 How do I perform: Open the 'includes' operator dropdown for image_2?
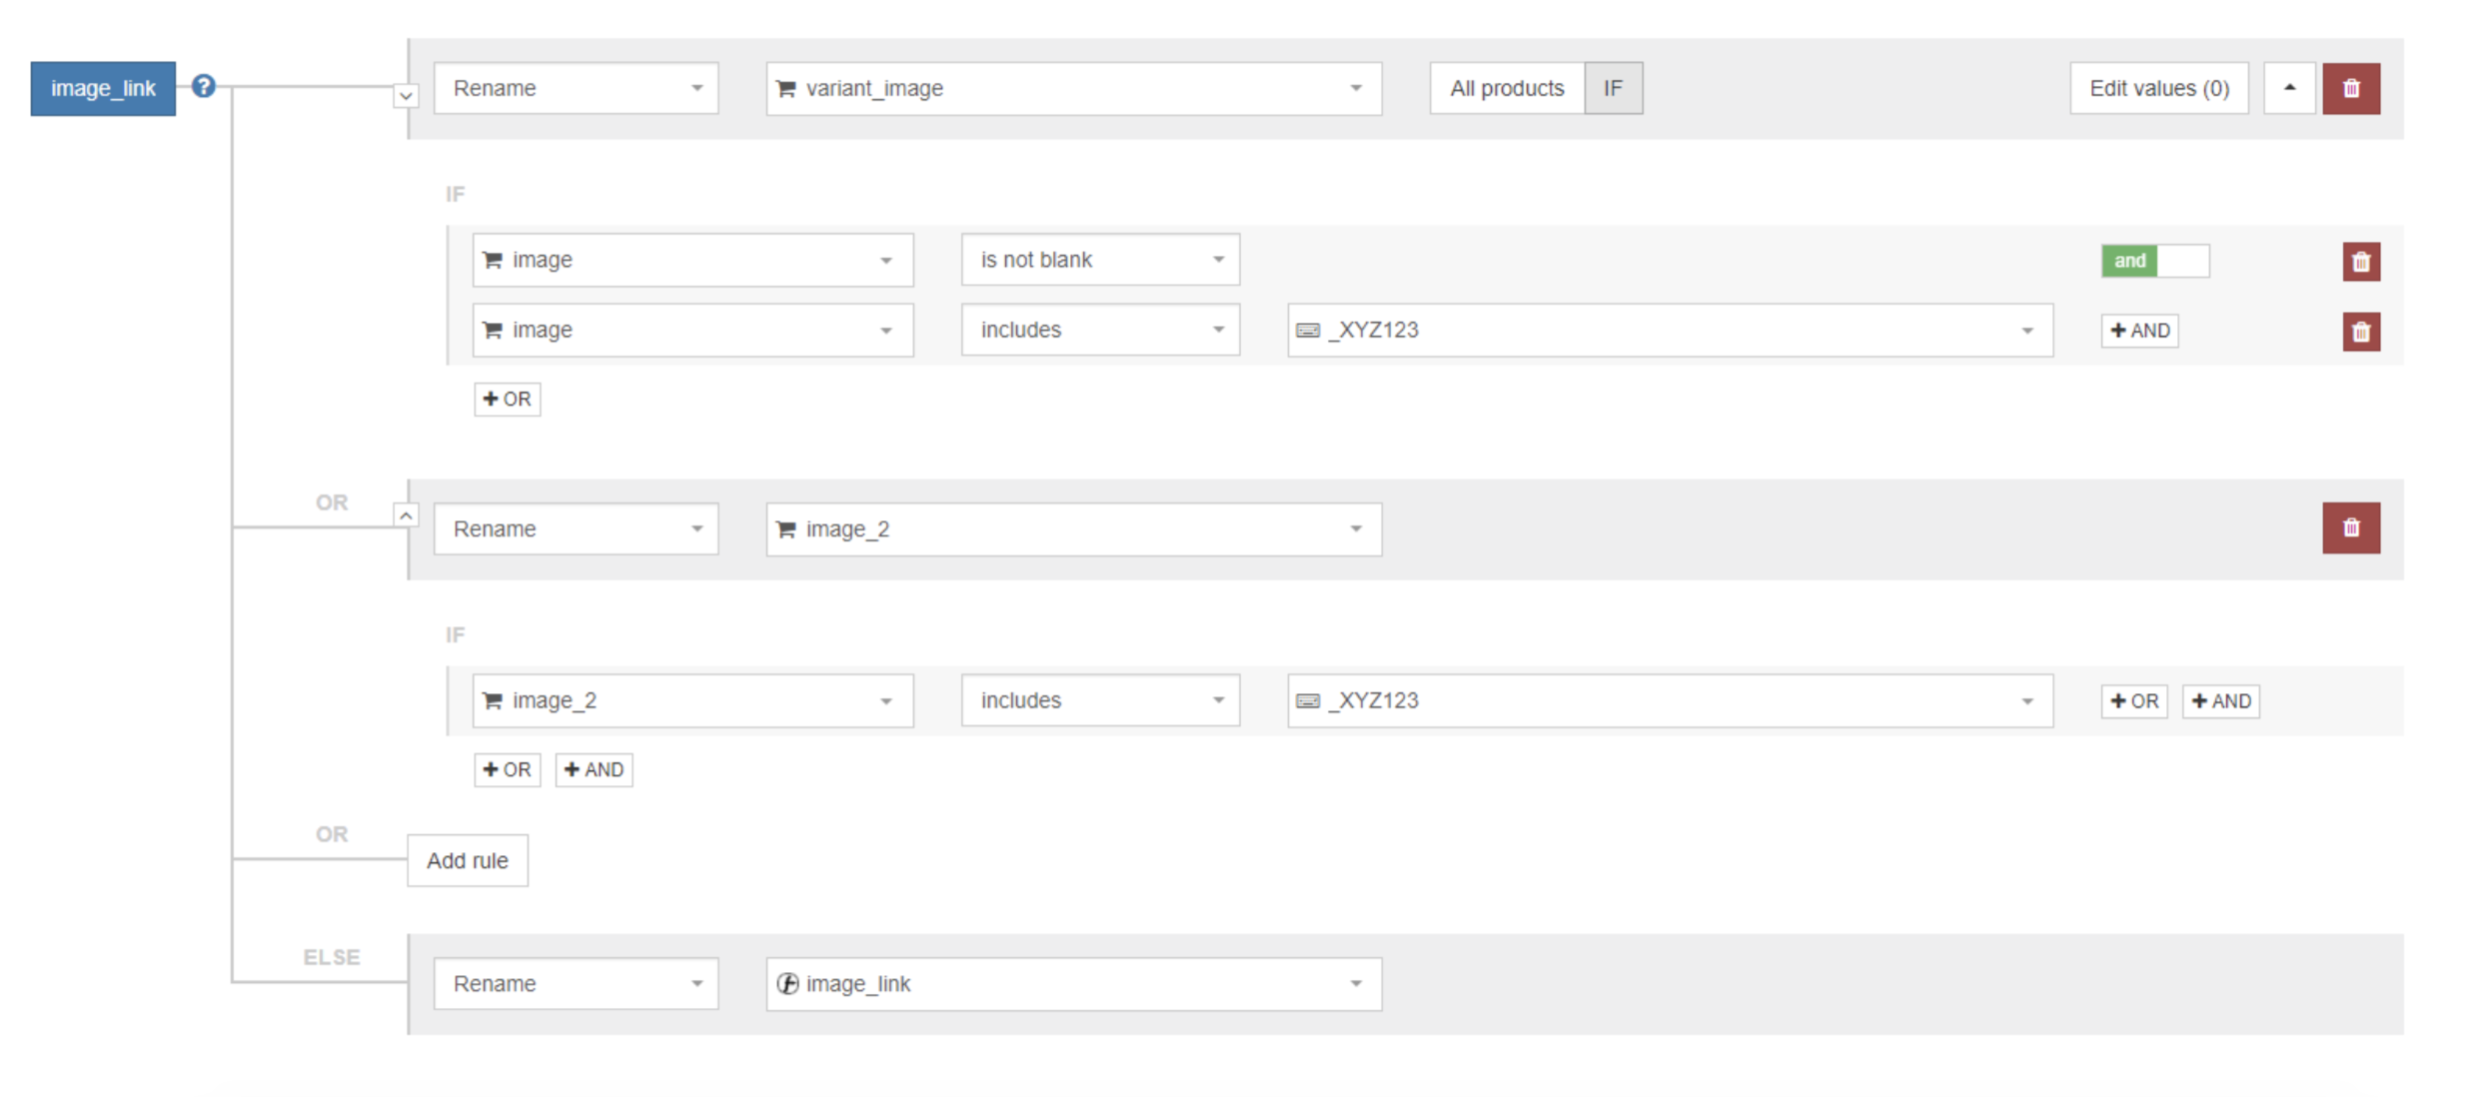[x=1100, y=700]
